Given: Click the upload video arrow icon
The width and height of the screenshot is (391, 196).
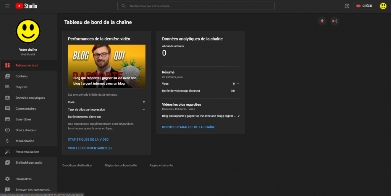Looking at the screenshot, I should click(x=322, y=21).
